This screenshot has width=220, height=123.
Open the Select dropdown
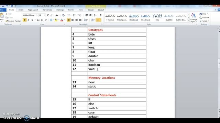[204, 21]
